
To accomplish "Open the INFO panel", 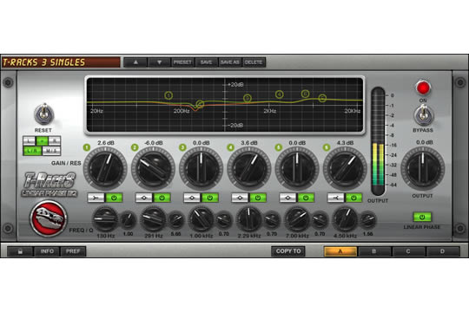I will click(x=47, y=251).
